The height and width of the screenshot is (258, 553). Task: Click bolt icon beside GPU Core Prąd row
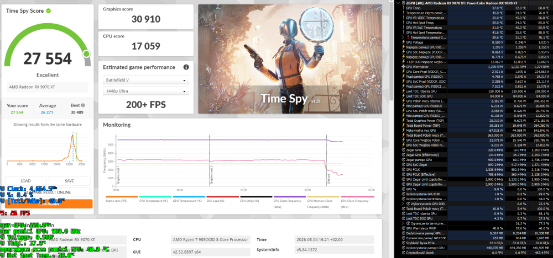404,71
